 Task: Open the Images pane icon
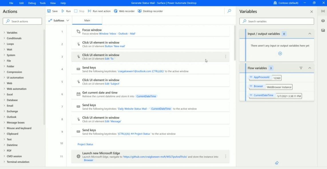[323, 30]
